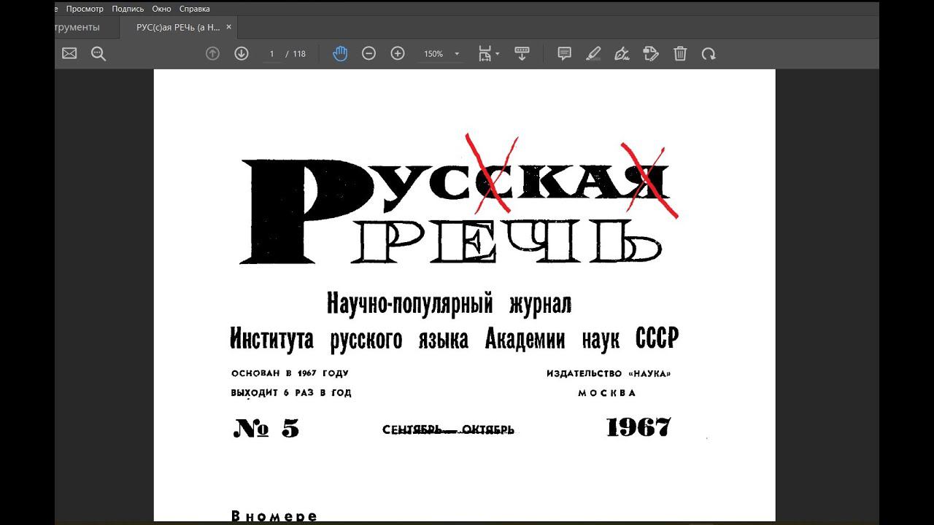The width and height of the screenshot is (934, 525).
Task: Delete page with trash icon
Action: coord(680,53)
